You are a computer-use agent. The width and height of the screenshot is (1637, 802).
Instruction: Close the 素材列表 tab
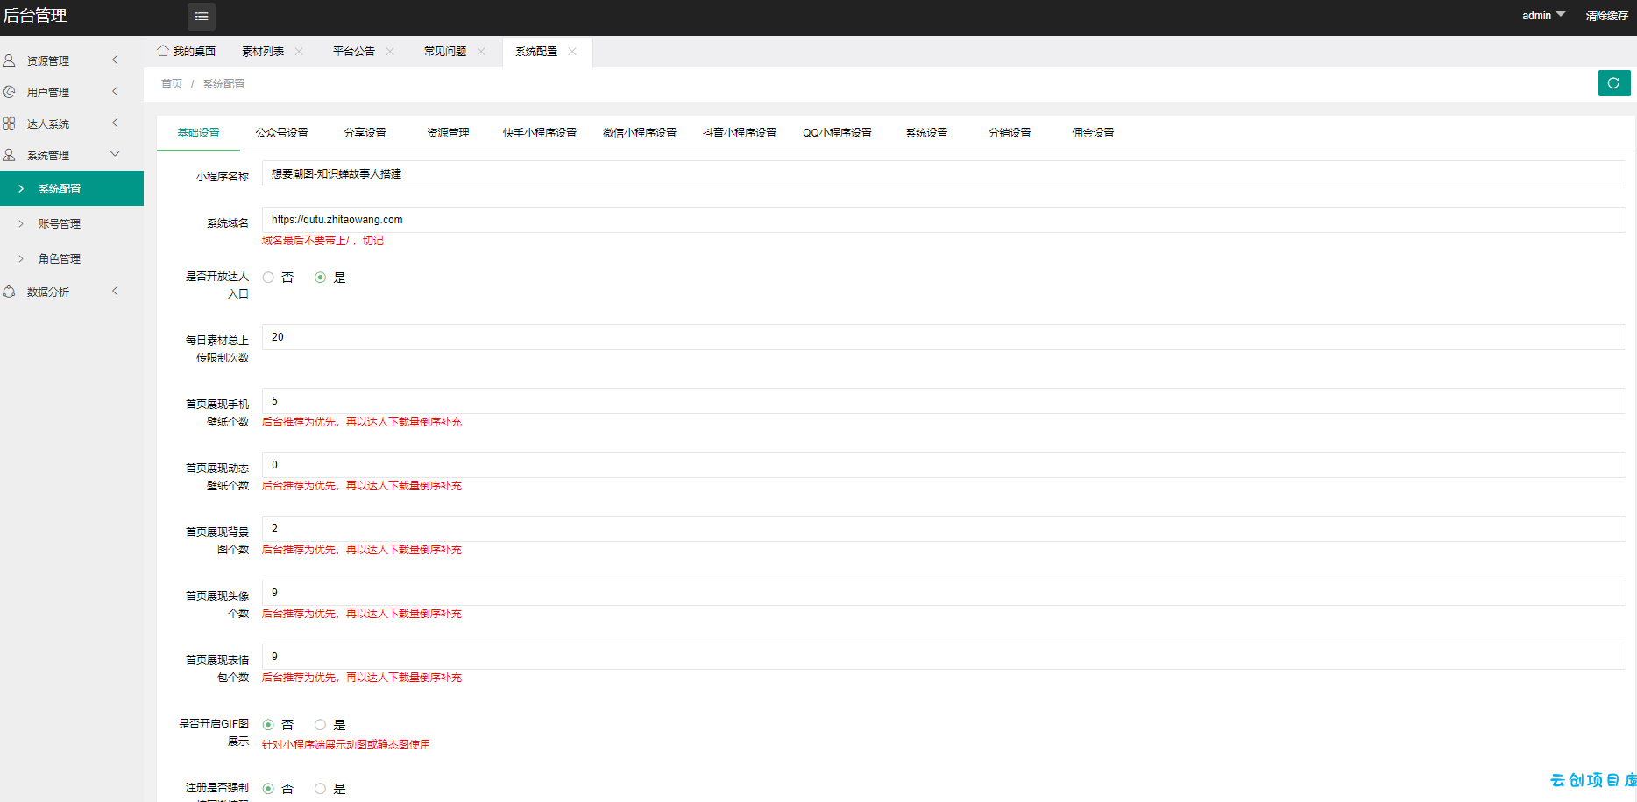(299, 51)
